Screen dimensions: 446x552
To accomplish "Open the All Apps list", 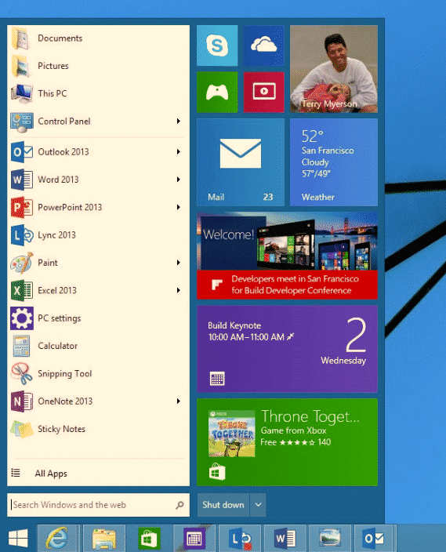I will coord(51,474).
